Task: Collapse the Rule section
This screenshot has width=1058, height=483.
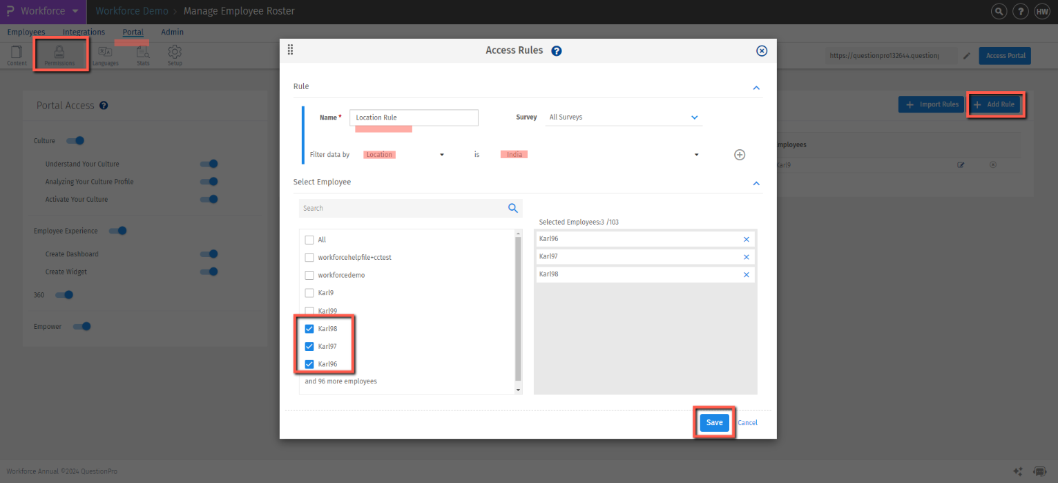Action: 756,88
